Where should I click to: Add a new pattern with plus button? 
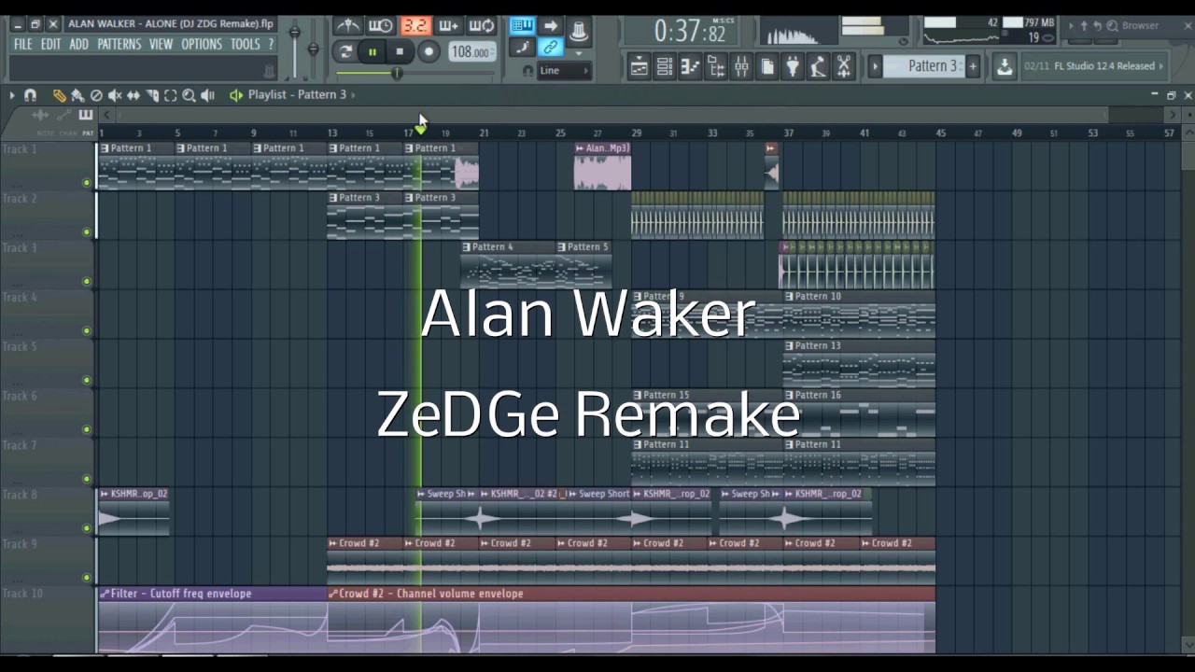pyautogui.click(x=973, y=66)
